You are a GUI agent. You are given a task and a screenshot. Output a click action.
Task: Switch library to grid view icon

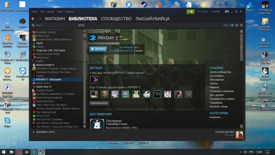pos(241,25)
